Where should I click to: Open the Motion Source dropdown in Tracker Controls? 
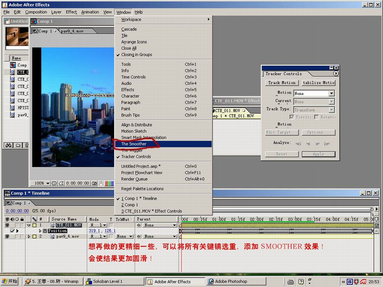pos(331,94)
